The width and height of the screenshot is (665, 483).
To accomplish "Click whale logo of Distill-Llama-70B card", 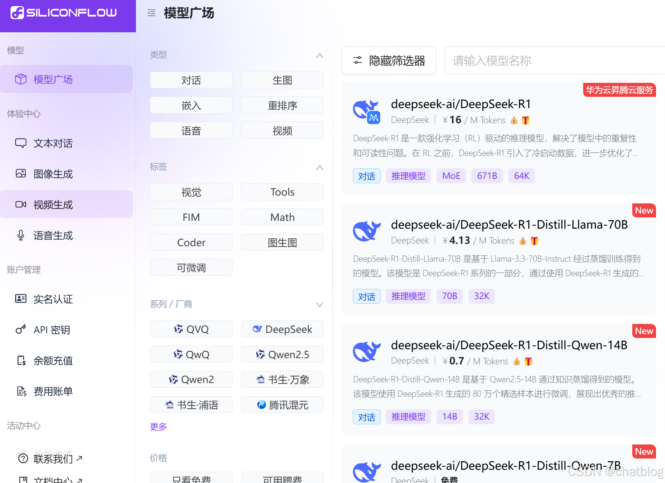I will (x=367, y=231).
